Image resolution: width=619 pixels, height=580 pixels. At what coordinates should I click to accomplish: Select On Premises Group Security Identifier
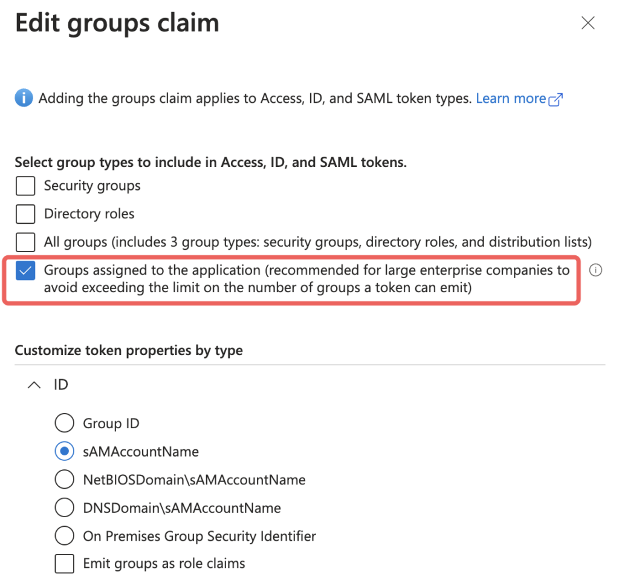pyautogui.click(x=64, y=536)
